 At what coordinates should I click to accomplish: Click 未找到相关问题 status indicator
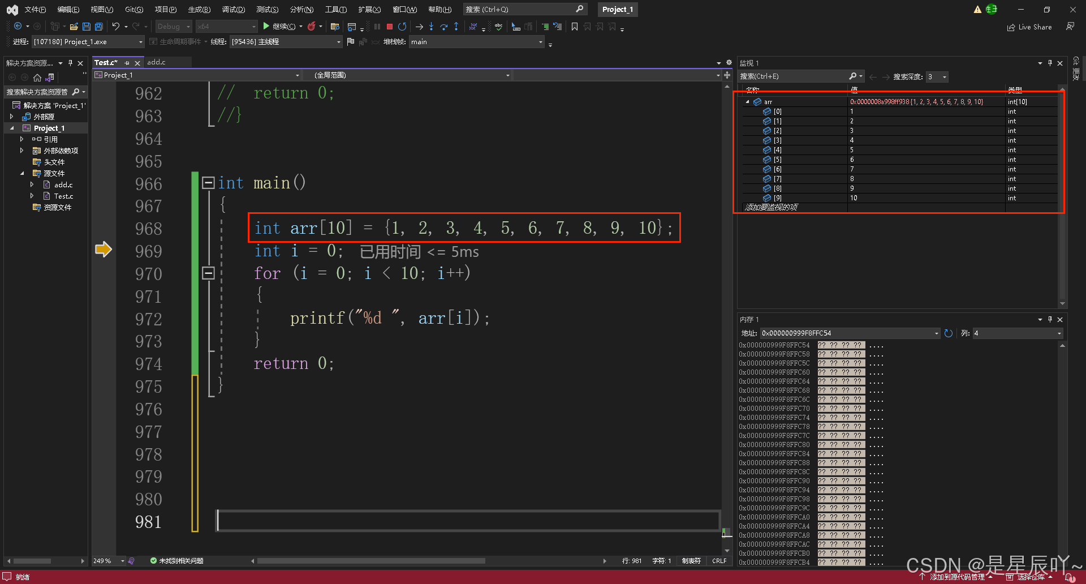pos(177,561)
